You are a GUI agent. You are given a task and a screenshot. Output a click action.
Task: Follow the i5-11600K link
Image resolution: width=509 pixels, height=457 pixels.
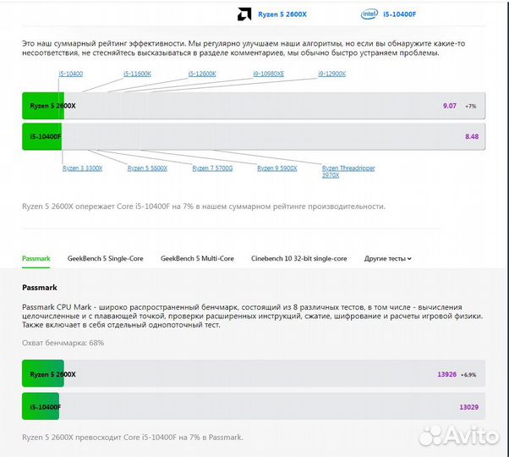click(x=137, y=74)
